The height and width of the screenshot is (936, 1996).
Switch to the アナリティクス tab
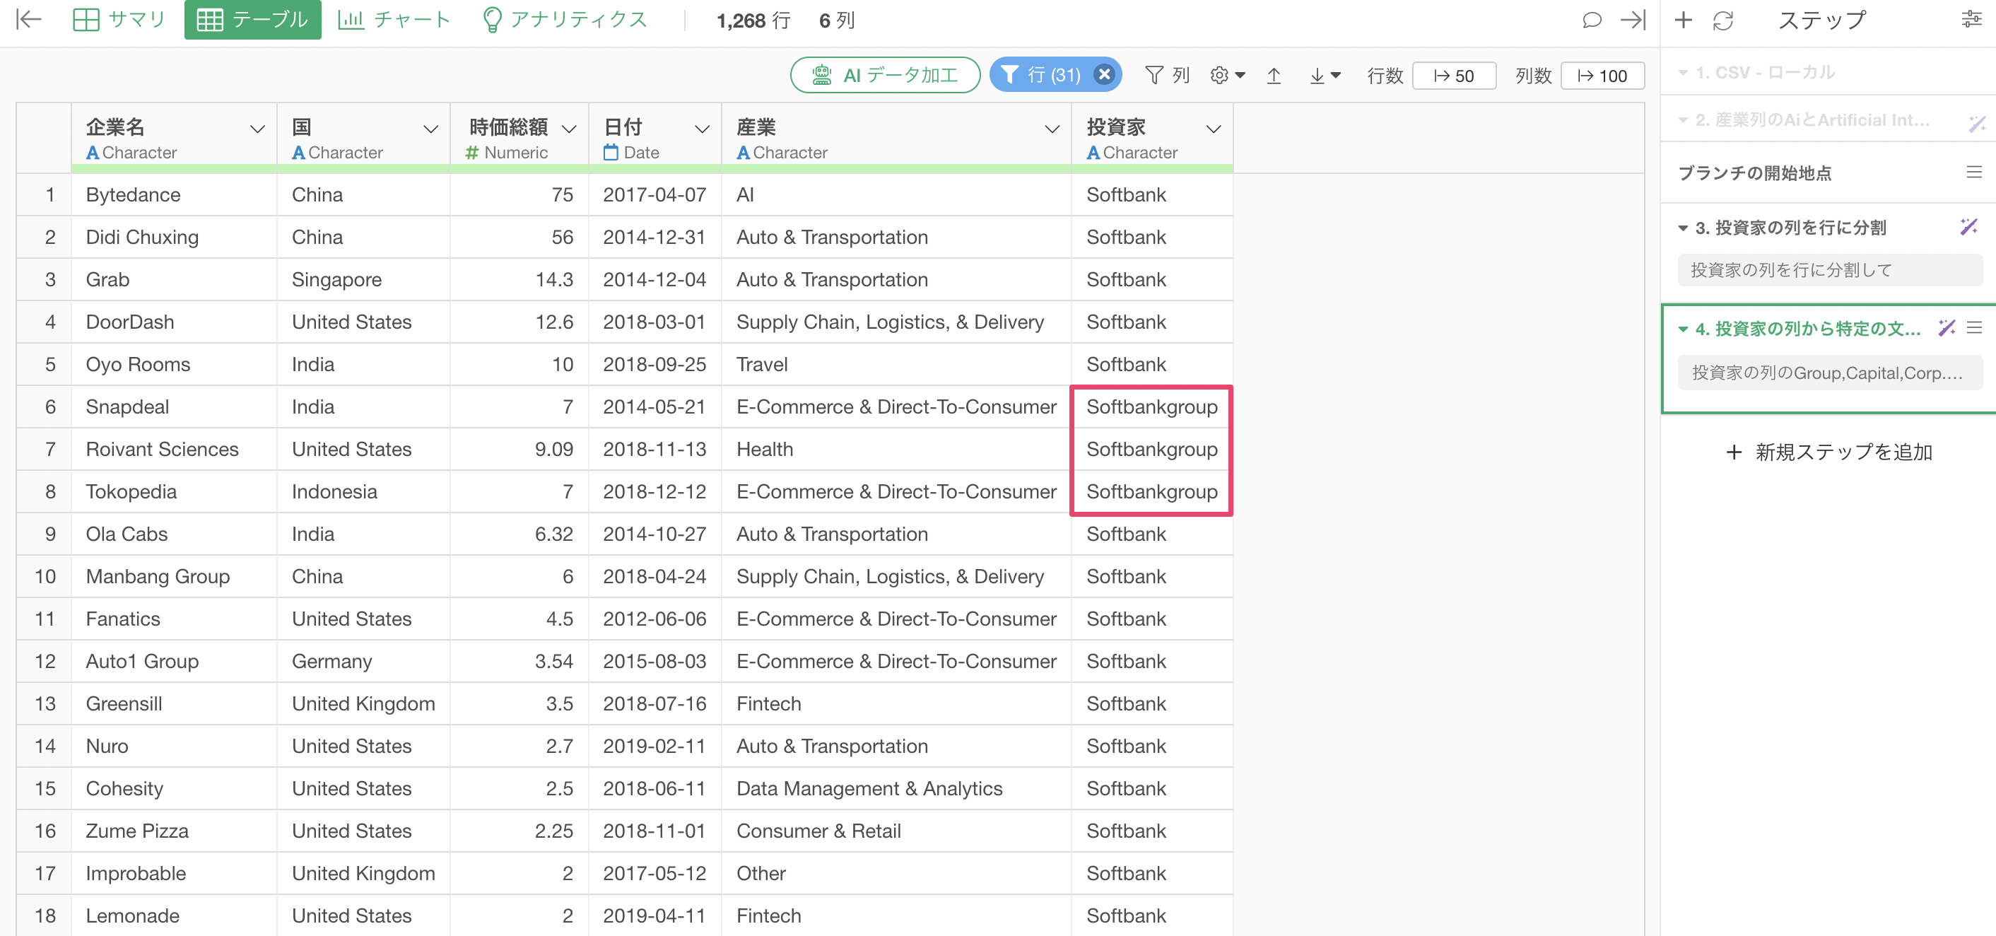(x=565, y=19)
